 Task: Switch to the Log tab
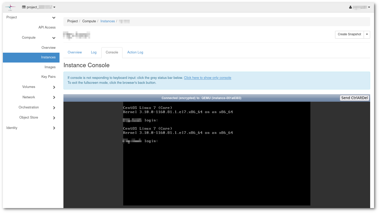pos(94,52)
